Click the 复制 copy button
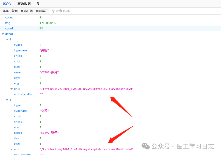The image size is (221, 155). (15, 11)
